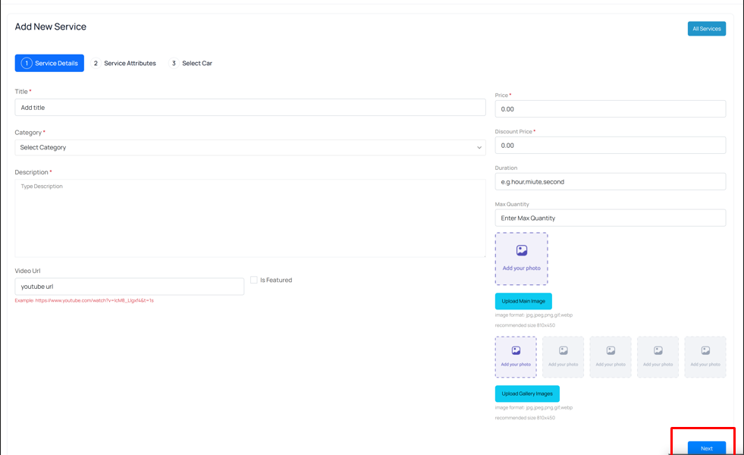Select the fifth gallery photo slot
The image size is (744, 455).
pyautogui.click(x=705, y=356)
